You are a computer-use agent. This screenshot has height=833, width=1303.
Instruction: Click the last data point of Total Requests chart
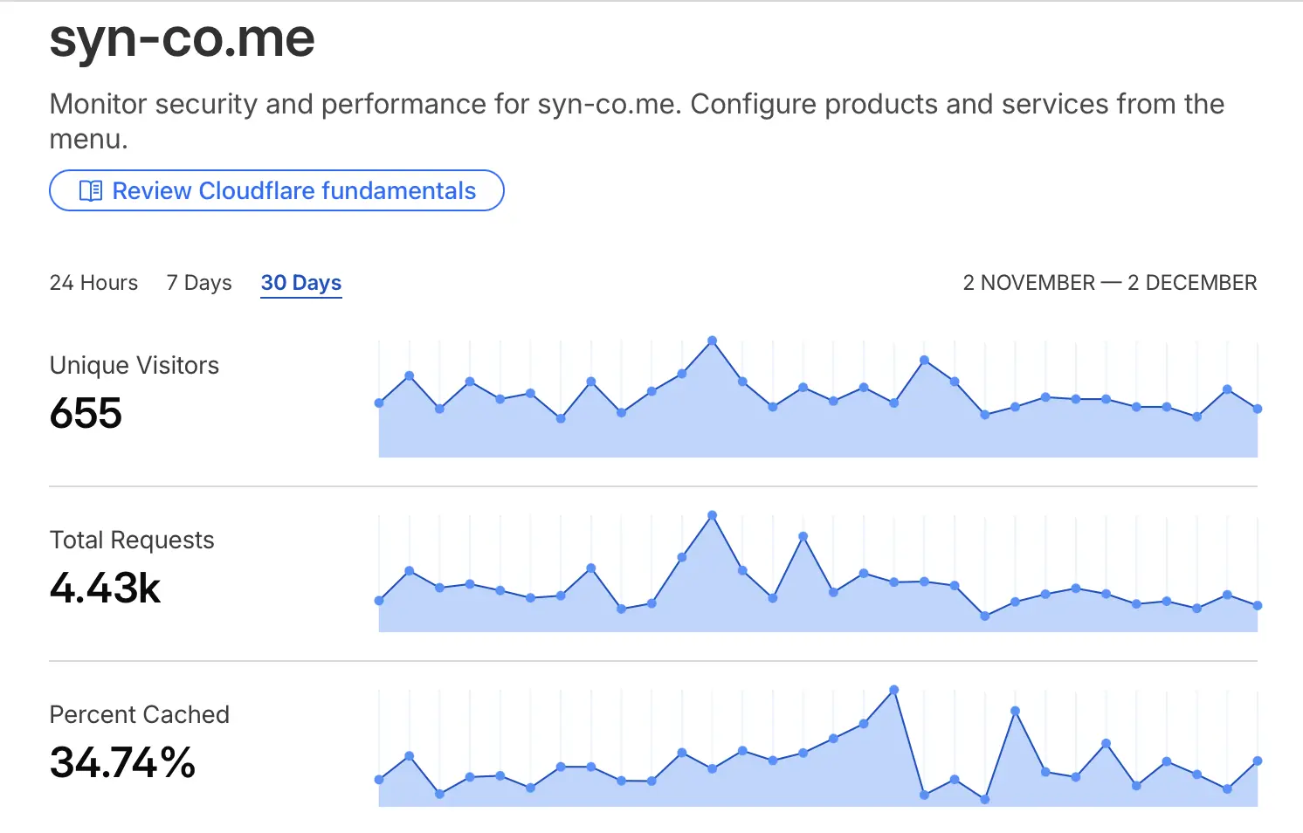[1258, 605]
